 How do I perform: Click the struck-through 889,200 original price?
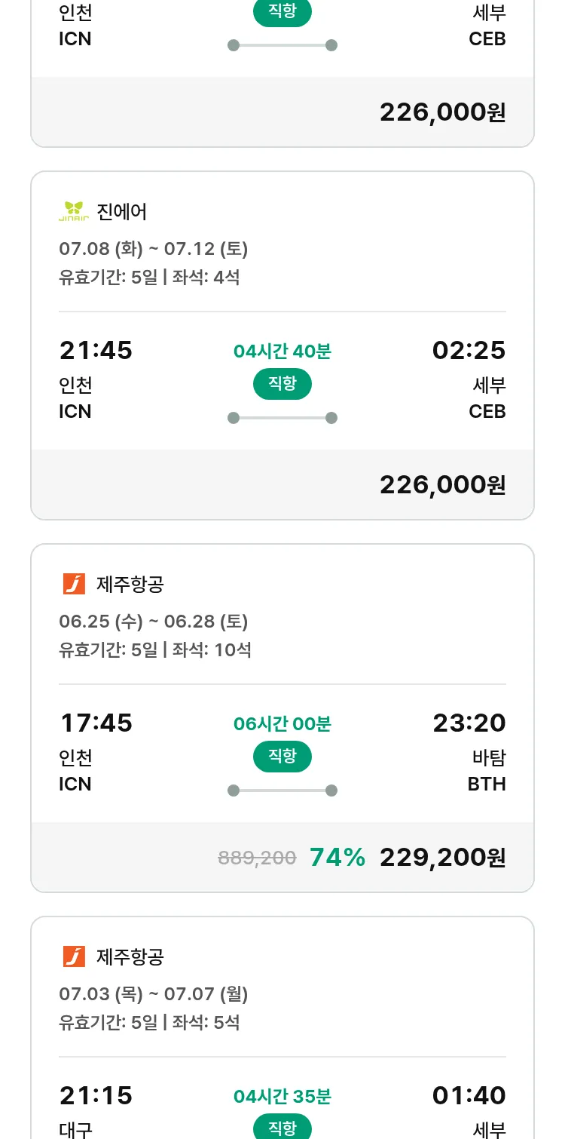coord(257,858)
